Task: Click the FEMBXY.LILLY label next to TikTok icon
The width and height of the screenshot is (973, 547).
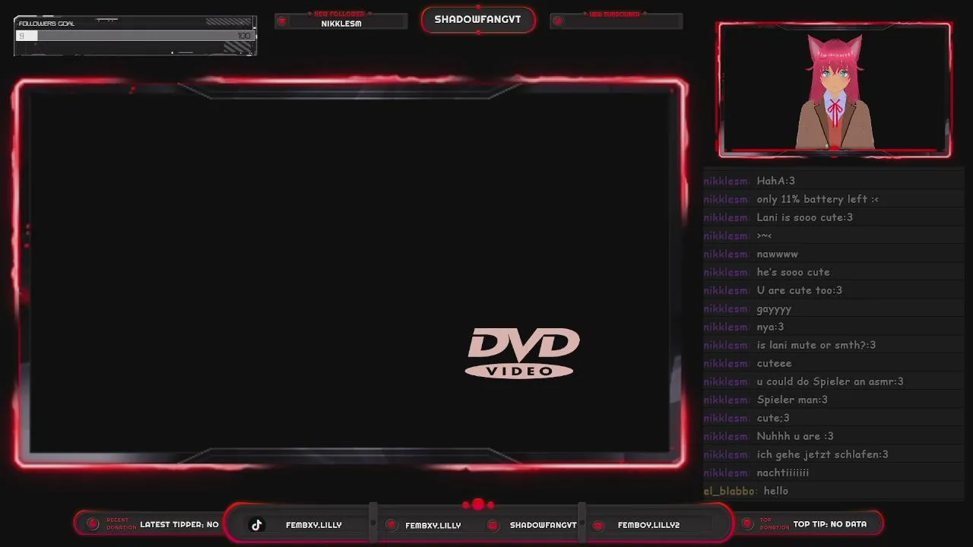Action: click(314, 525)
